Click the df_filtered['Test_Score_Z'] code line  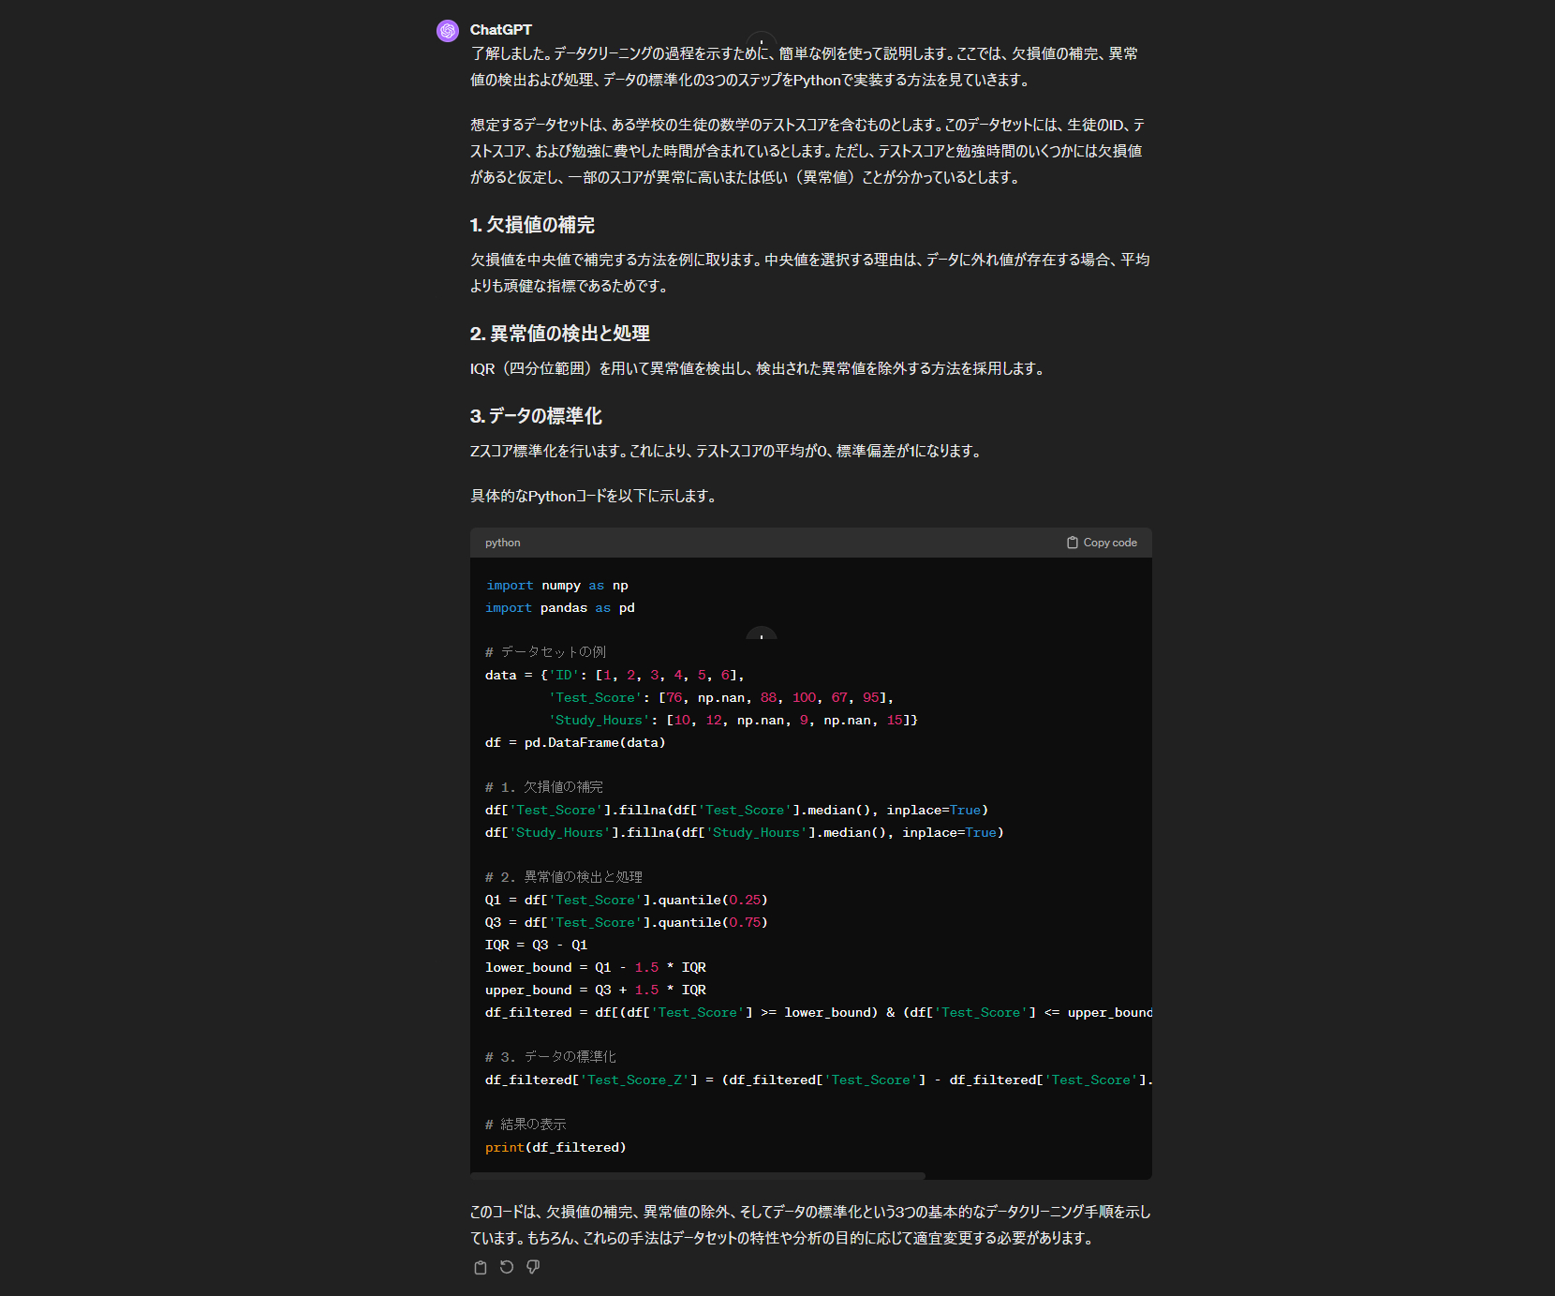click(819, 1080)
